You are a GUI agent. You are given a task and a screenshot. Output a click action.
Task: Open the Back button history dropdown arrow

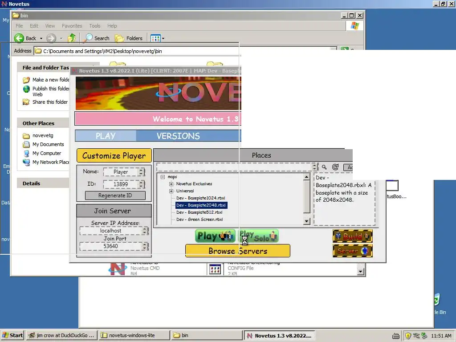coord(41,38)
